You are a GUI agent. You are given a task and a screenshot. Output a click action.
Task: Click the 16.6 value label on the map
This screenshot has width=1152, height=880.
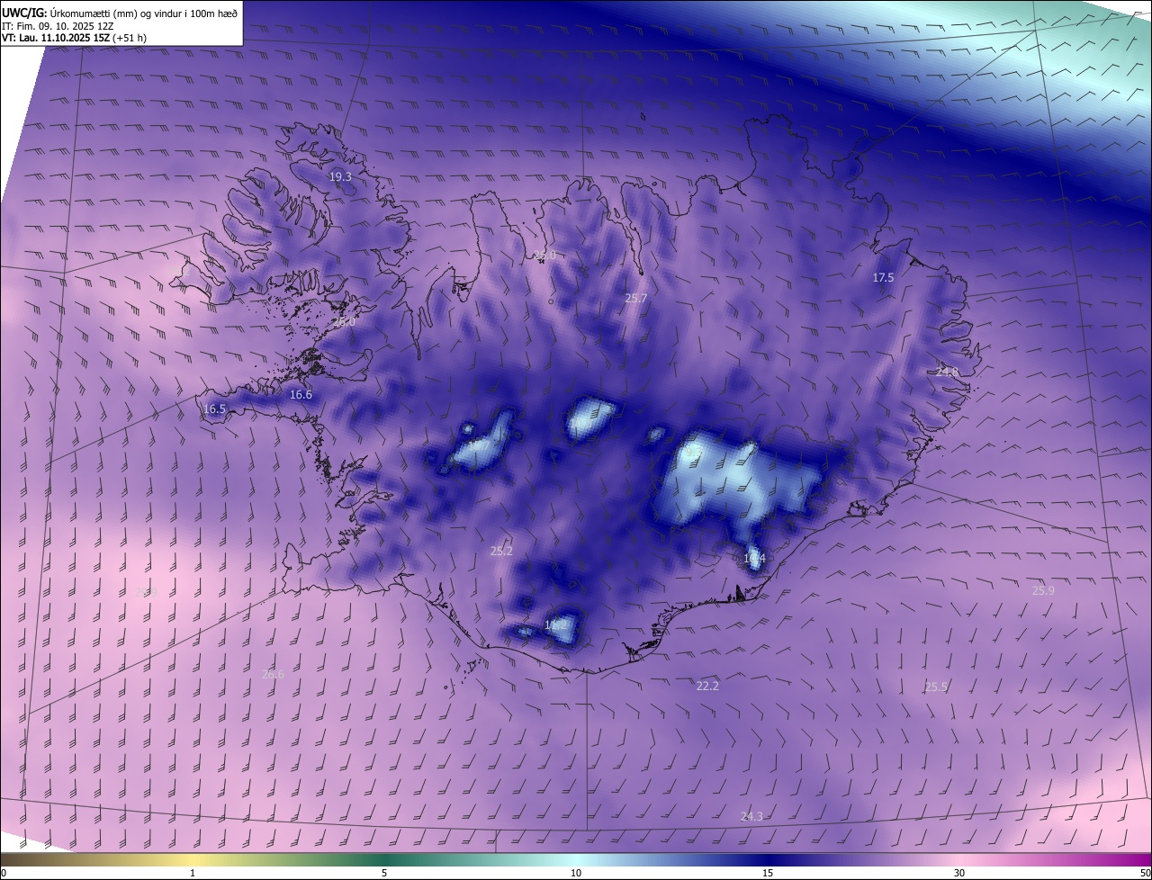[301, 395]
